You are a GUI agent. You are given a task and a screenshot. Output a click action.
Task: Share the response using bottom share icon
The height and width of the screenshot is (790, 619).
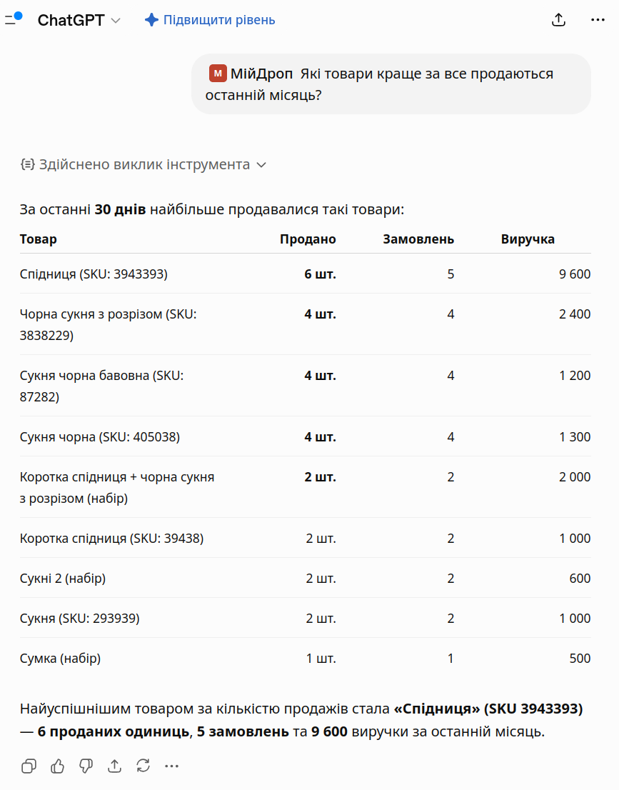pos(115,766)
